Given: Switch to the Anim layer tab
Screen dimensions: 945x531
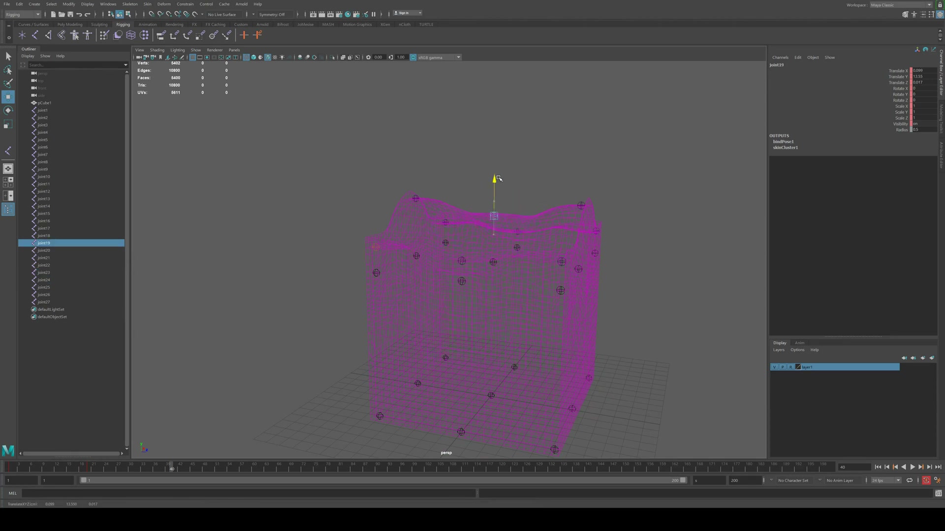Looking at the screenshot, I should point(800,343).
